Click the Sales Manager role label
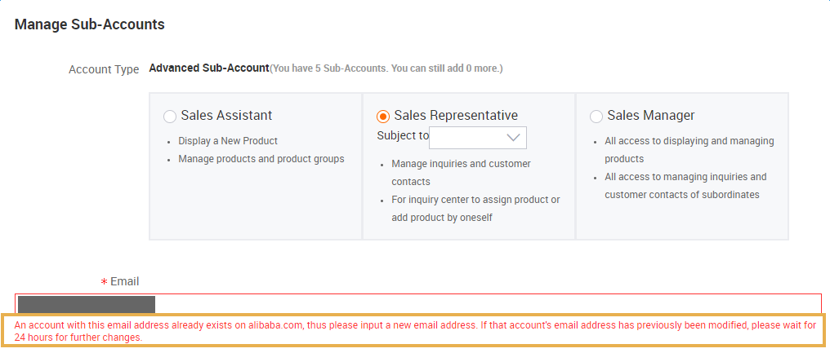Screen dimensions: 830x353 pyautogui.click(x=651, y=115)
